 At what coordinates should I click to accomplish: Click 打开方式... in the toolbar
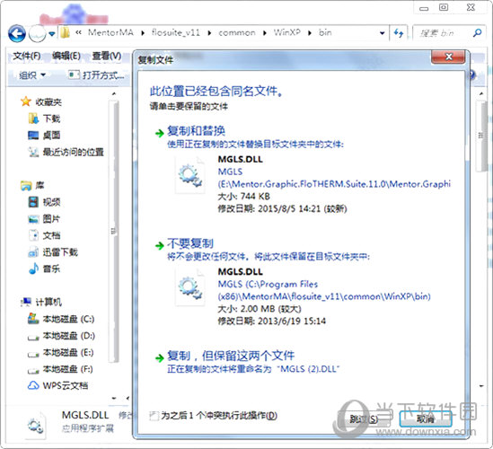pyautogui.click(x=97, y=75)
